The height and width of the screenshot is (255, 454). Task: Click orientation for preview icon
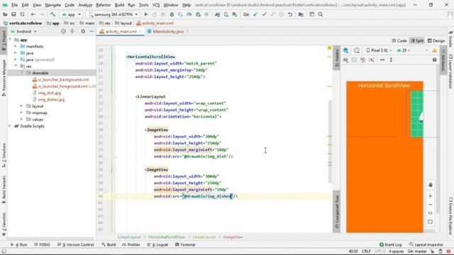(x=356, y=50)
